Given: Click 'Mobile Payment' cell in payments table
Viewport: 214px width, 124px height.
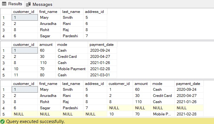Looking at the screenshot, I should (72, 69).
